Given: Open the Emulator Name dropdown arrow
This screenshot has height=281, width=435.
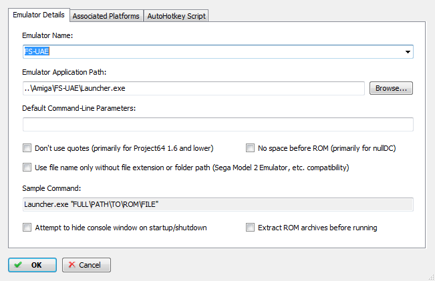Looking at the screenshot, I should coord(408,52).
